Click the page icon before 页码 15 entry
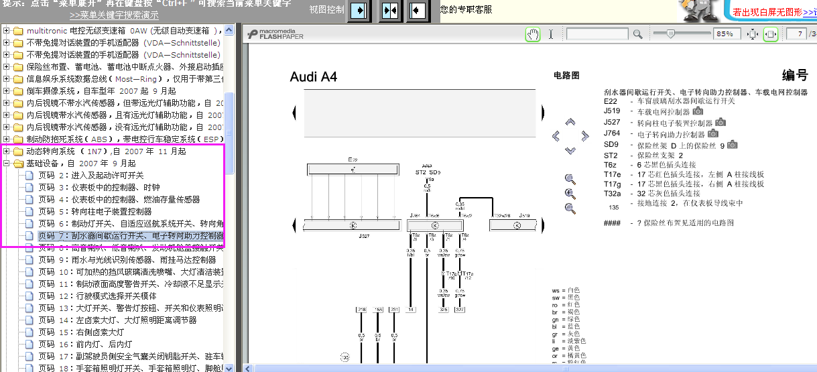The width and height of the screenshot is (817, 372). pos(29,332)
